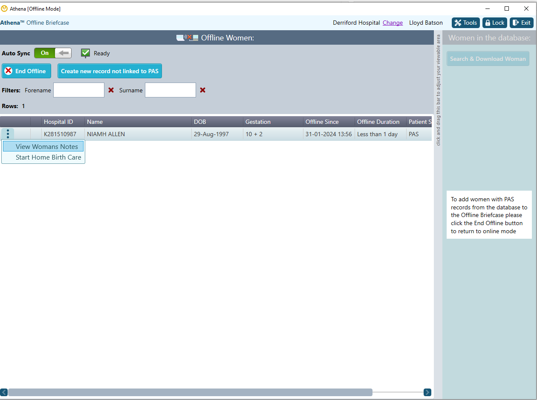This screenshot has height=400, width=537.
Task: Maximize the Athena window
Action: [x=507, y=9]
